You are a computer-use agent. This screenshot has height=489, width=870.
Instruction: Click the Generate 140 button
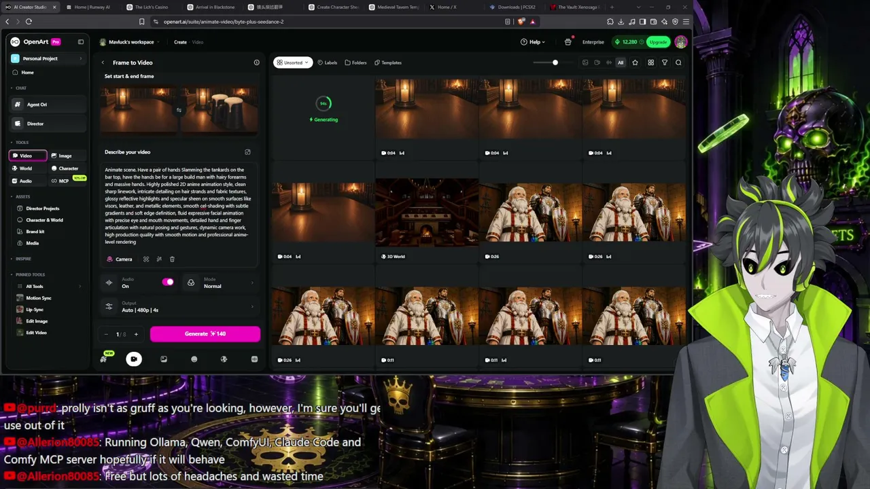(205, 333)
